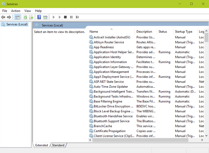This screenshot has width=209, height=153.
Task: Click the Services app icon in title bar
Action: coord(4,4)
